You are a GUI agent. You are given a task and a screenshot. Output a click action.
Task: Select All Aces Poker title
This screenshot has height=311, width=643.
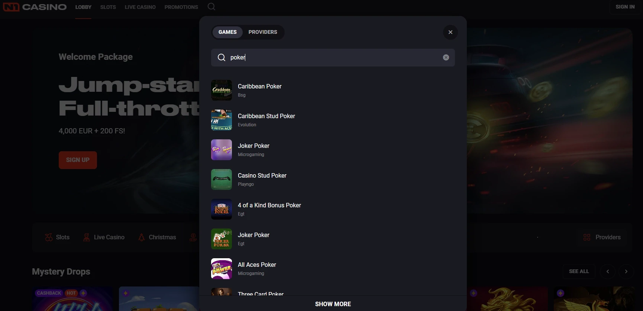pyautogui.click(x=257, y=265)
